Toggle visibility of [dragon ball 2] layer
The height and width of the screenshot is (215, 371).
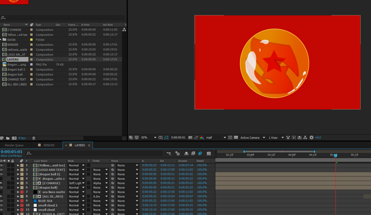(1, 174)
